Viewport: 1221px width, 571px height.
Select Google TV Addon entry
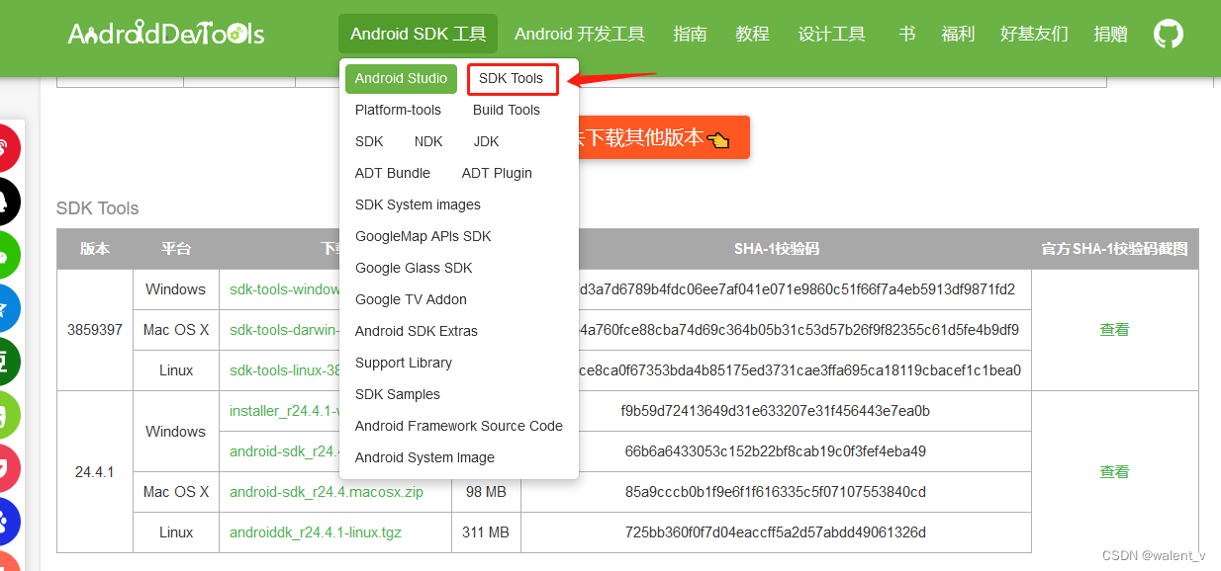click(411, 299)
